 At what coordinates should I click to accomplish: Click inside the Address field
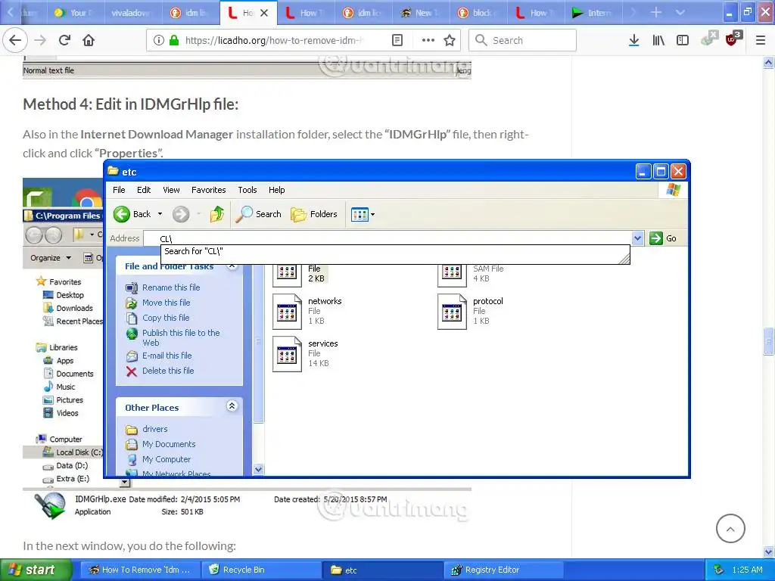(x=388, y=238)
